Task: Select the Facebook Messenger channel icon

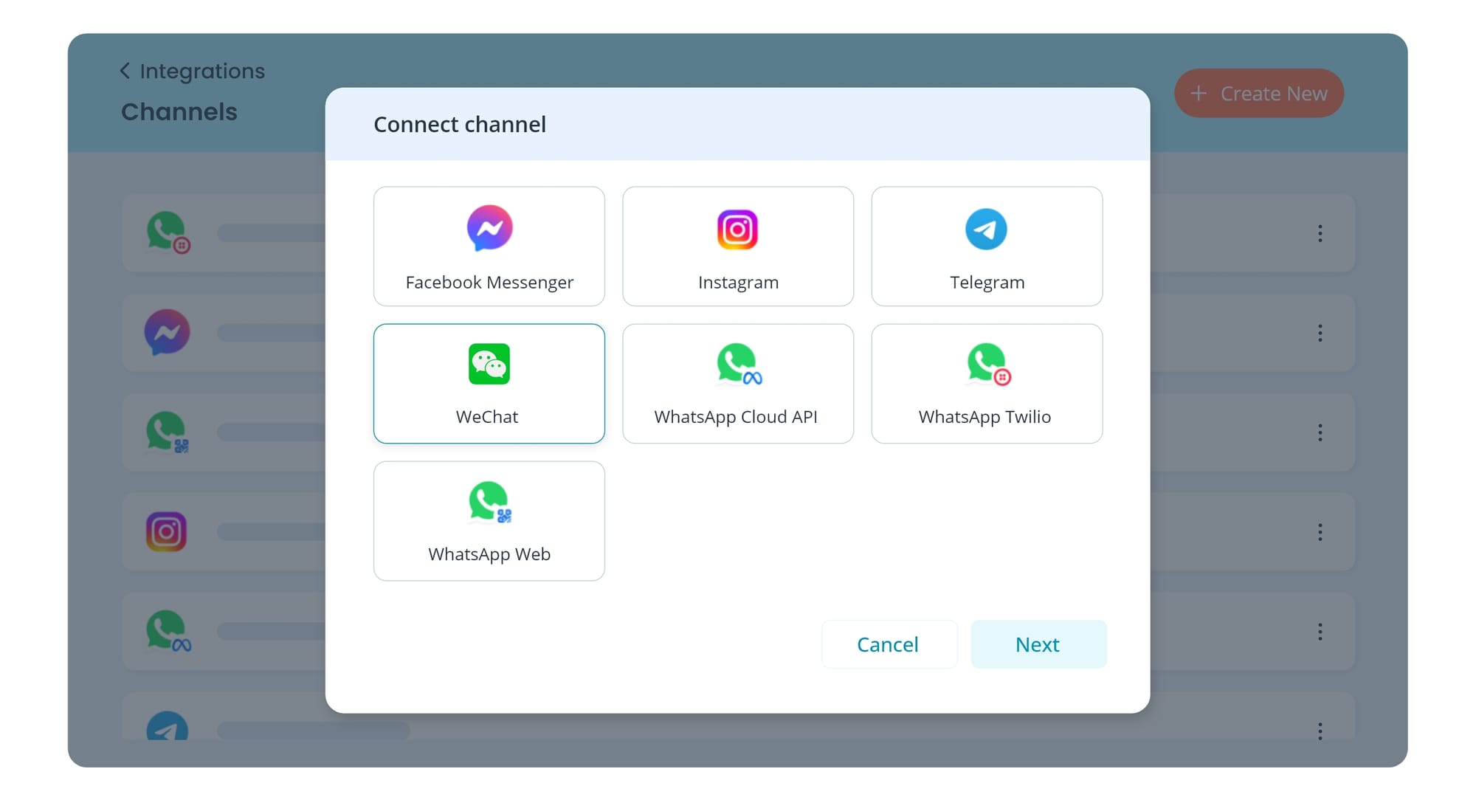Action: (489, 229)
